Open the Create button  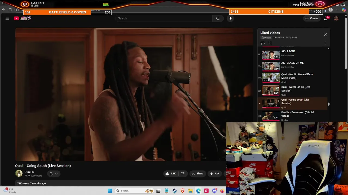pyautogui.click(x=312, y=18)
